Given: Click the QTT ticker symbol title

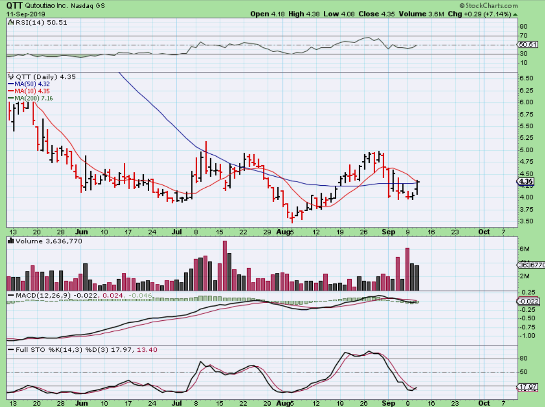Looking at the screenshot, I should (15, 6).
